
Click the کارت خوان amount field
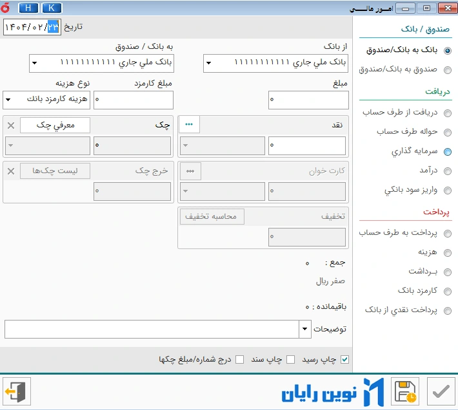[307, 191]
